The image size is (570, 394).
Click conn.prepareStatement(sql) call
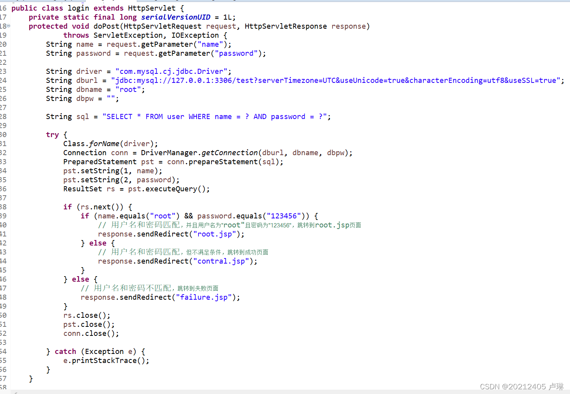(x=223, y=162)
